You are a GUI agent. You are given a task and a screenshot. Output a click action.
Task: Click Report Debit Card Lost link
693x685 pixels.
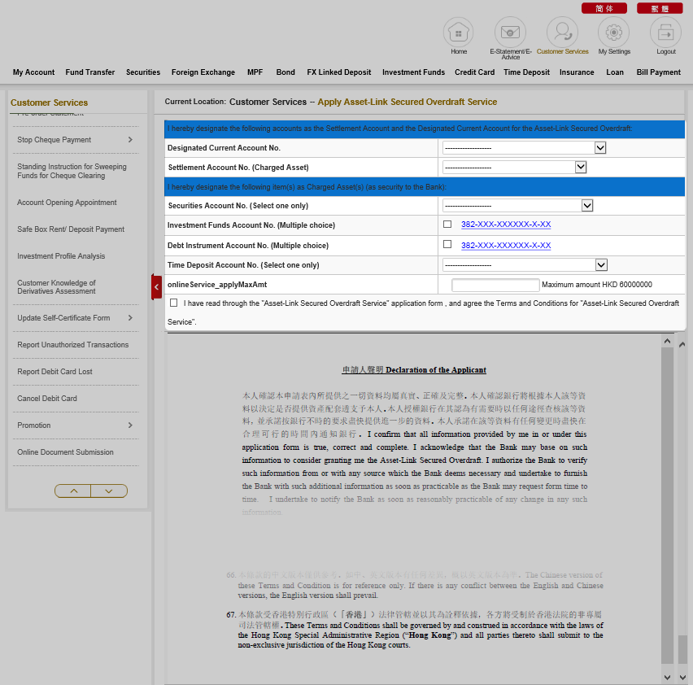click(x=54, y=372)
